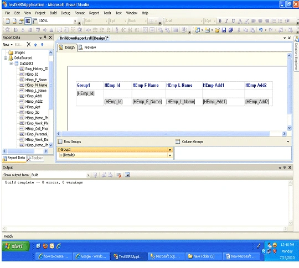Click the Cut scissors icon
The height and width of the screenshot is (268, 299).
239,30
